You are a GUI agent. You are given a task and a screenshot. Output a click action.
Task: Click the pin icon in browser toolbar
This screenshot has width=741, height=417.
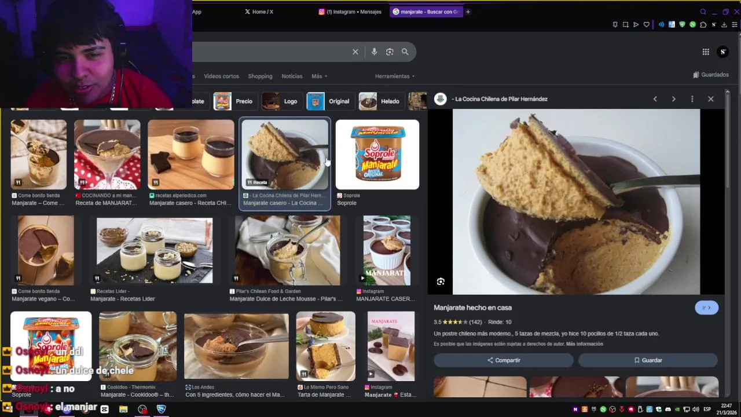(x=615, y=24)
